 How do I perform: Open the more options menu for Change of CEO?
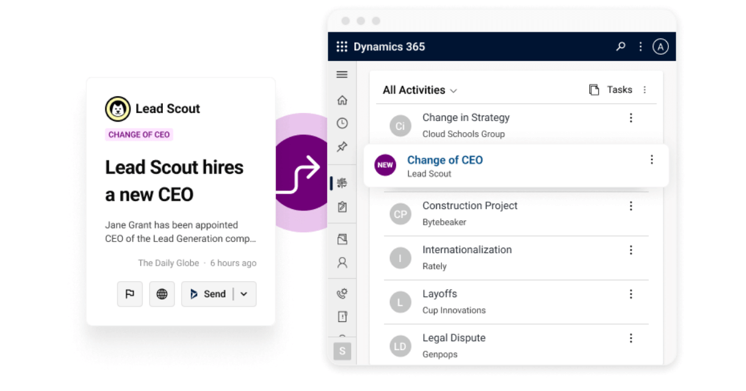652,160
